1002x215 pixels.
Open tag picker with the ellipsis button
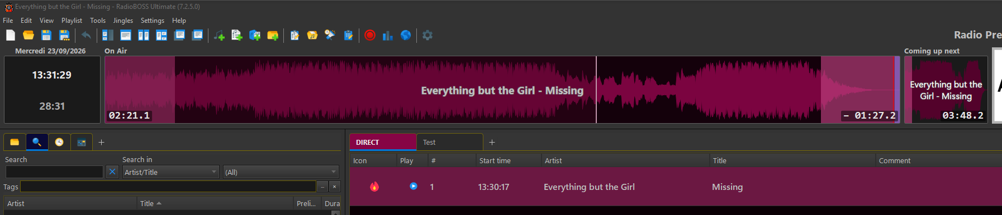[x=322, y=187]
